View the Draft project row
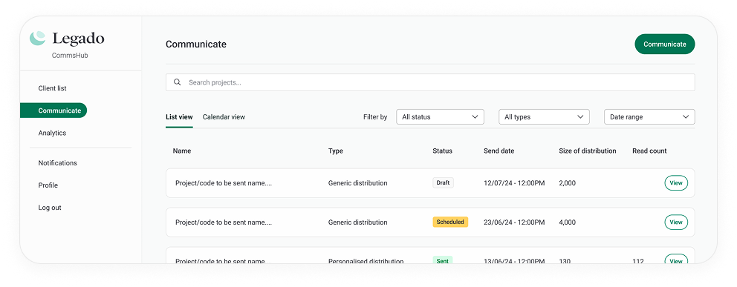The height and width of the screenshot is (287, 737). click(x=676, y=183)
